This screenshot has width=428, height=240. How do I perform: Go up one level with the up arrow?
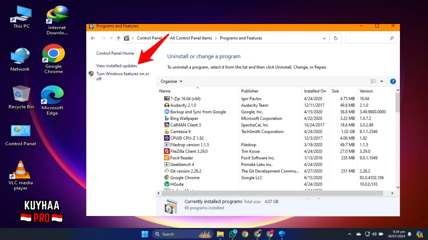pos(118,38)
